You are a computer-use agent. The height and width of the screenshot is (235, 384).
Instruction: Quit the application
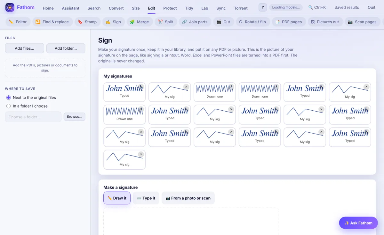372,7
